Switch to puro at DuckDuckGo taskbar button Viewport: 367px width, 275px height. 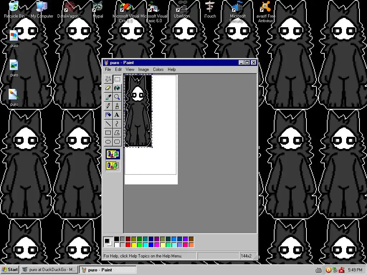point(49,270)
